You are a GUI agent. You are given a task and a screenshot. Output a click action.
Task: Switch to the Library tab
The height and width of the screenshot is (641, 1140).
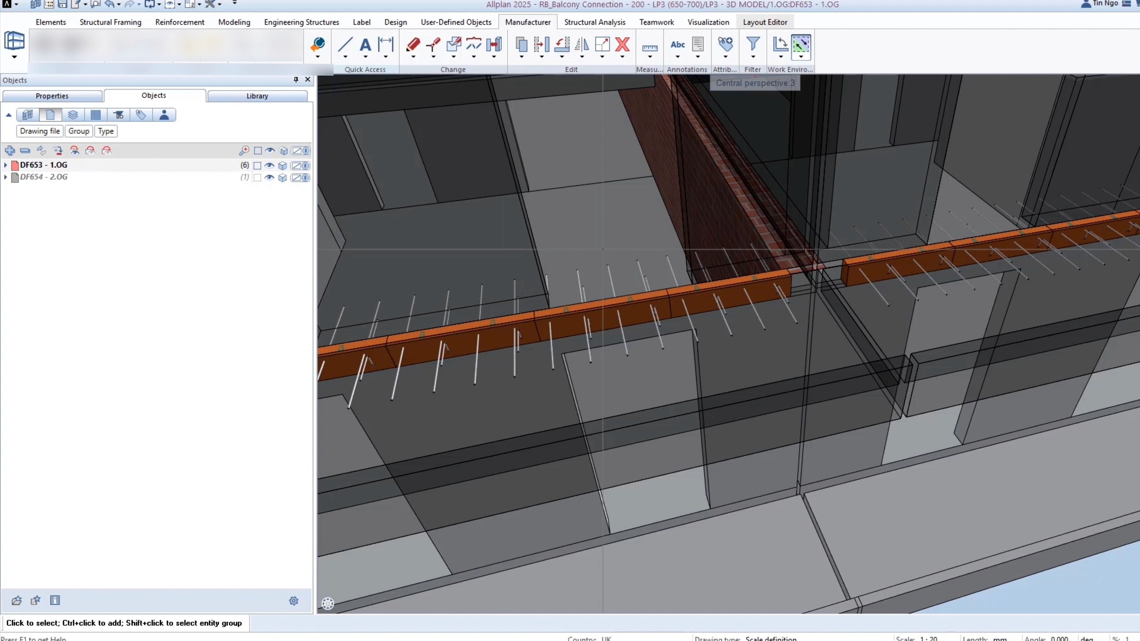coord(257,96)
